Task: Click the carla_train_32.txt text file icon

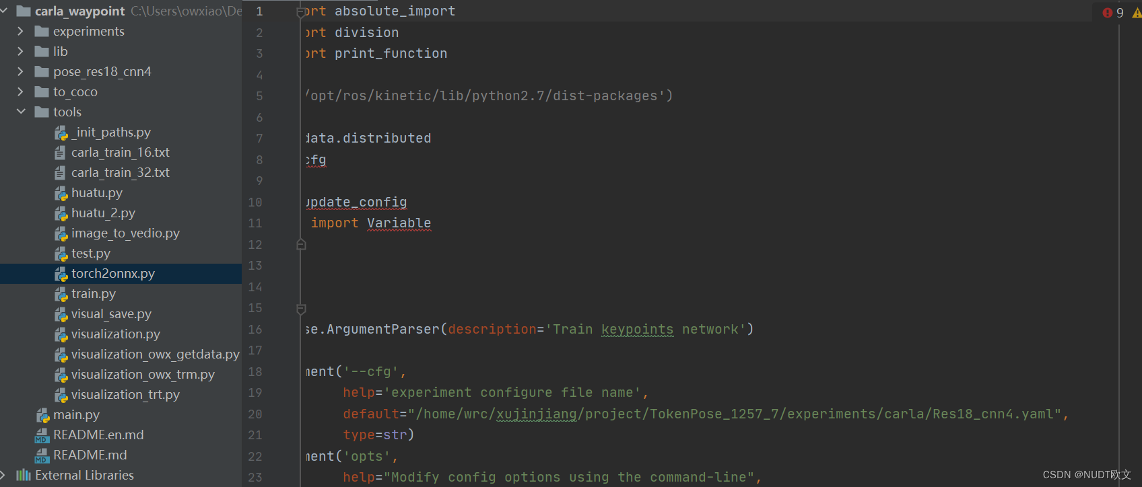Action: [61, 173]
